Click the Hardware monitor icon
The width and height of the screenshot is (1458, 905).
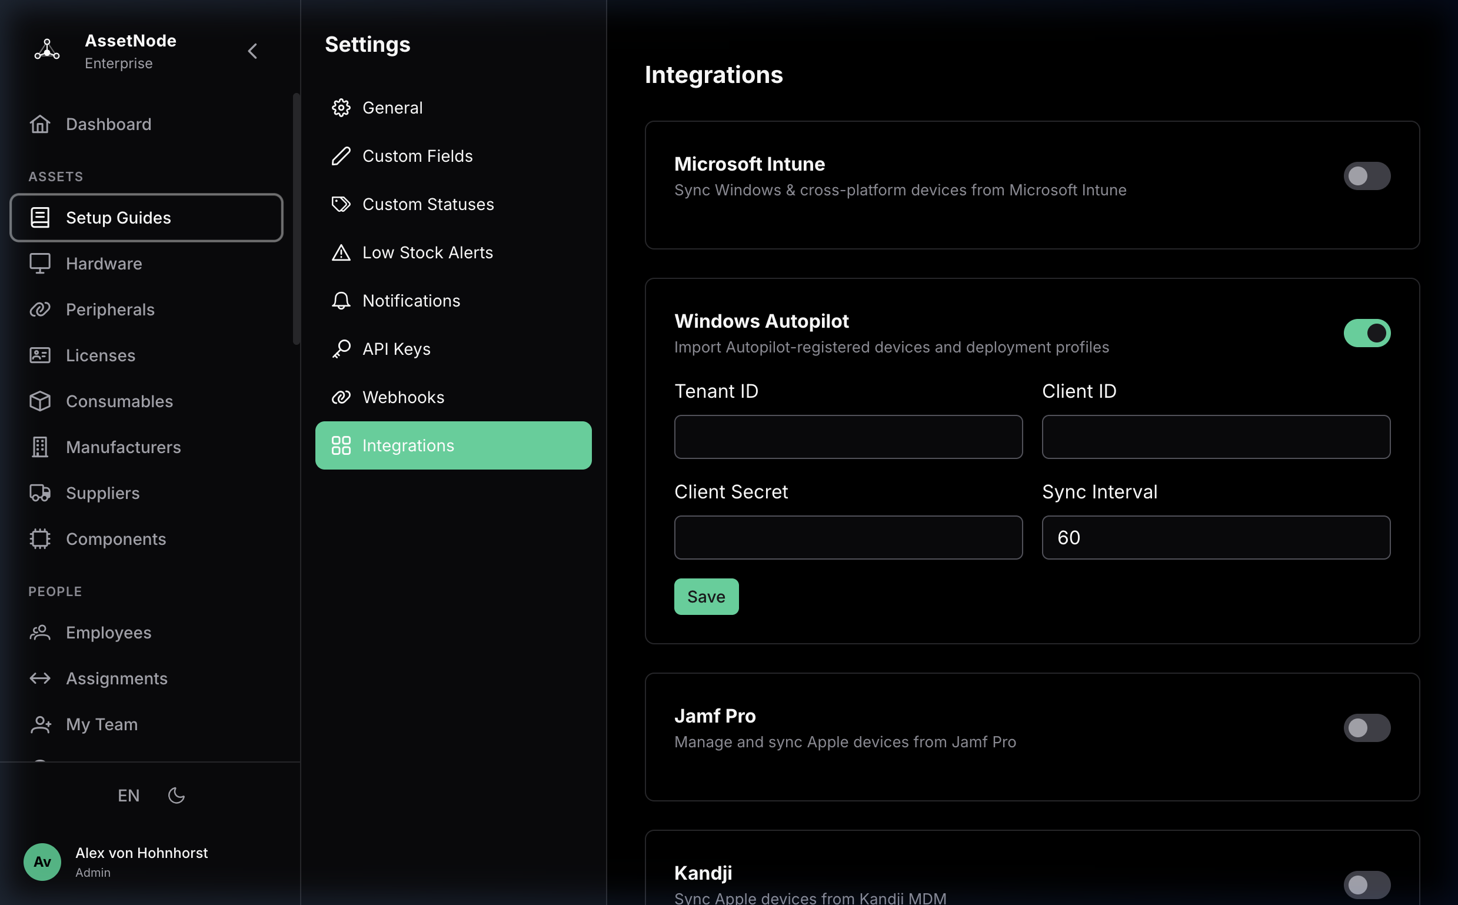coord(40,264)
